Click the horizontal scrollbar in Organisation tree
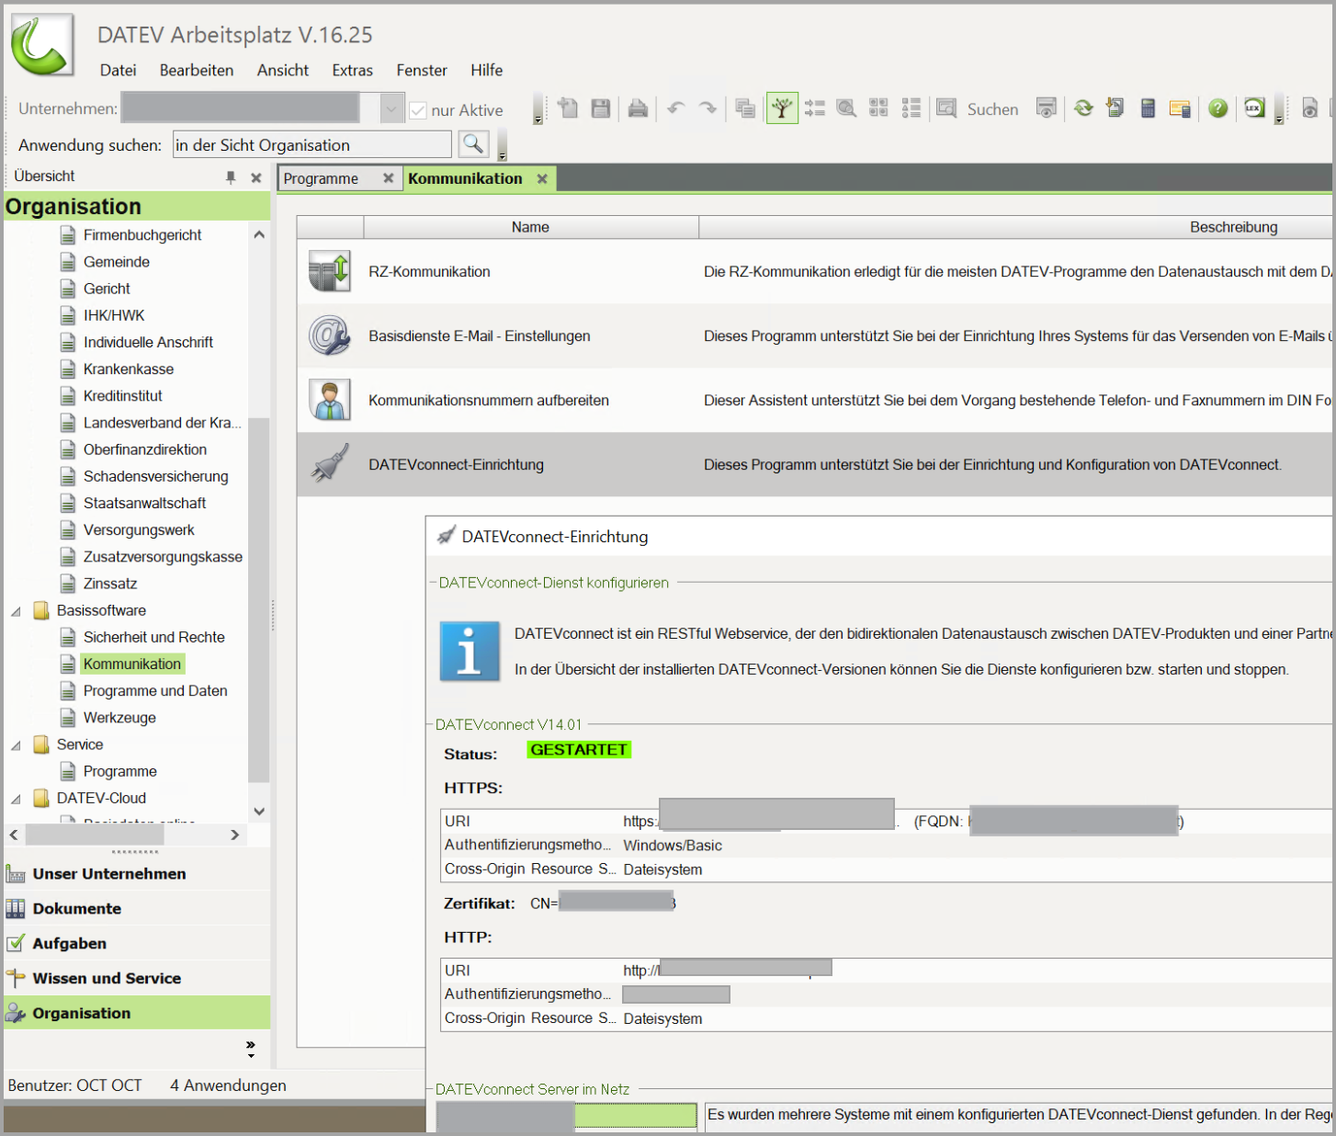This screenshot has width=1336, height=1136. (x=95, y=835)
